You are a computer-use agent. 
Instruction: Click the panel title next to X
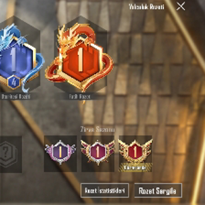coord(146,7)
